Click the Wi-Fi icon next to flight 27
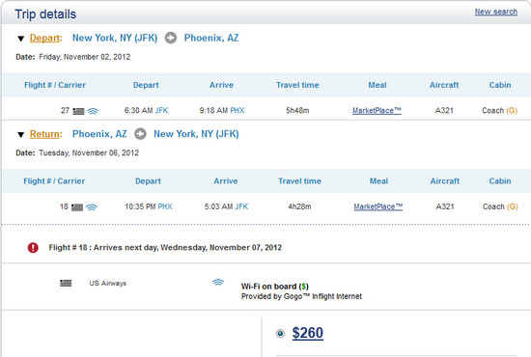This screenshot has height=357, width=531. (x=93, y=111)
